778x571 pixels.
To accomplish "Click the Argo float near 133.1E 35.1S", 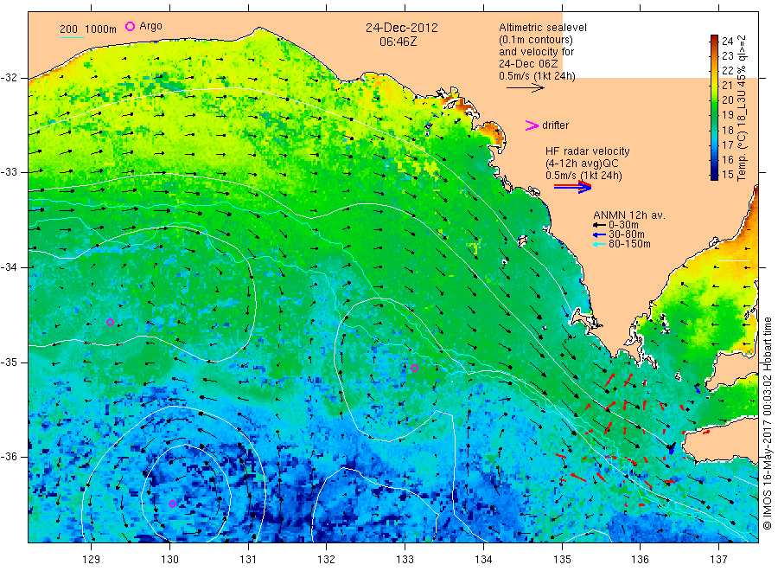I will (x=414, y=368).
